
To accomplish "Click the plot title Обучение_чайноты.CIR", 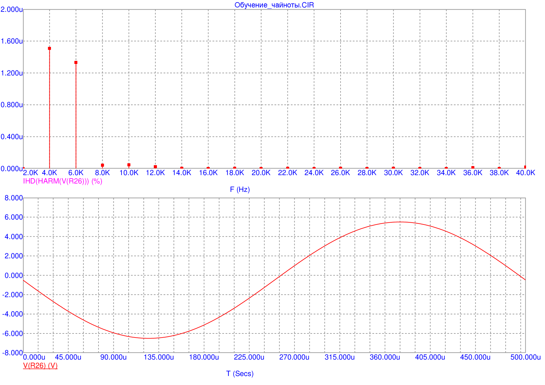I will (274, 5).
